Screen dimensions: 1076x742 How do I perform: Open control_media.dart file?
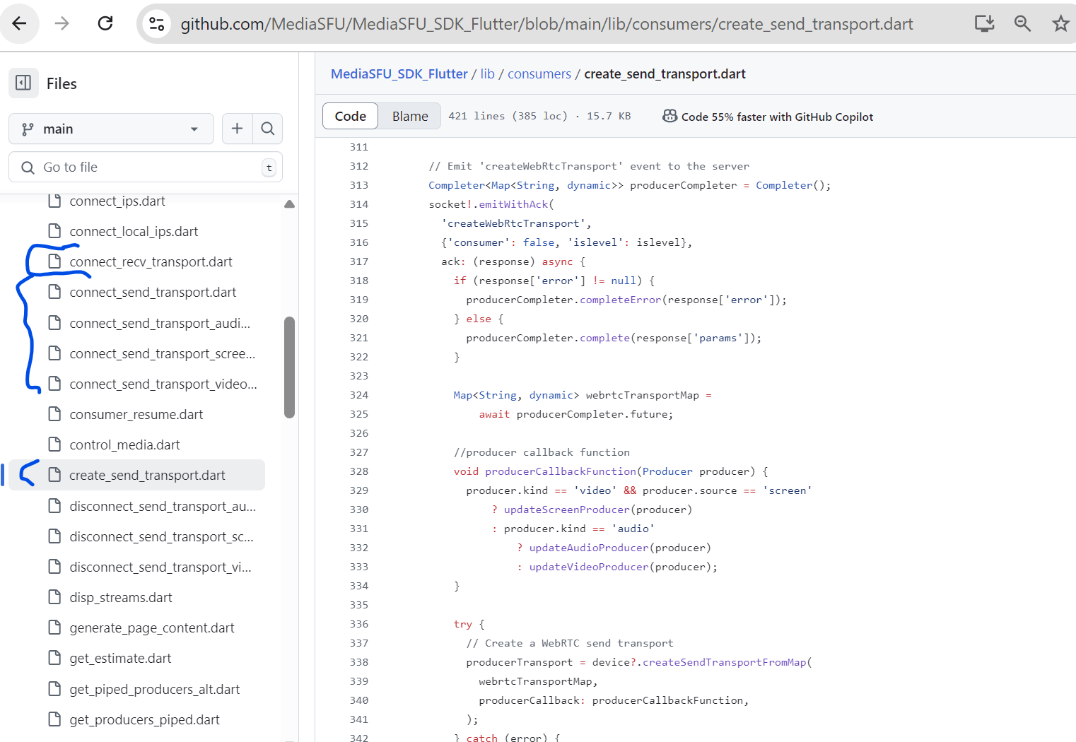pos(124,445)
